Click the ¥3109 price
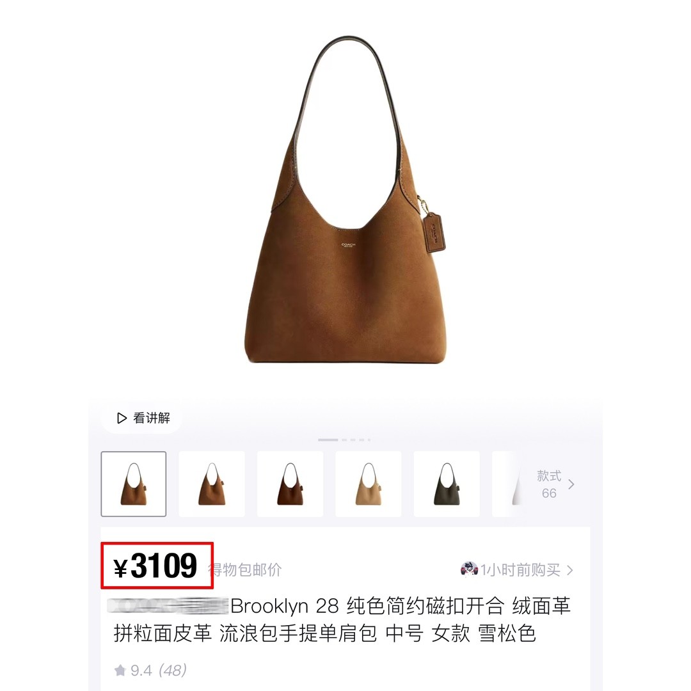This screenshot has height=691, width=691. tap(155, 566)
